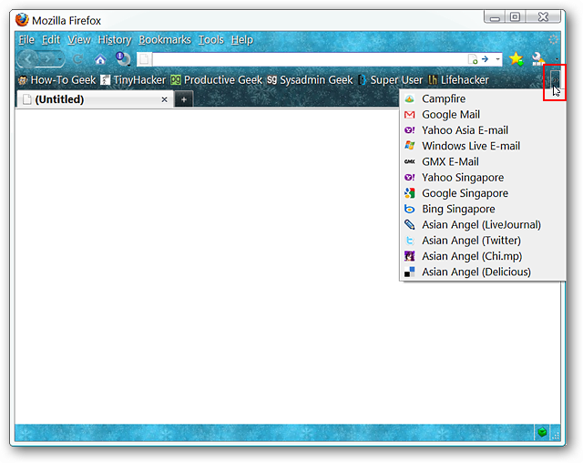
Task: Open a new tab with plus button
Action: pyautogui.click(x=184, y=99)
